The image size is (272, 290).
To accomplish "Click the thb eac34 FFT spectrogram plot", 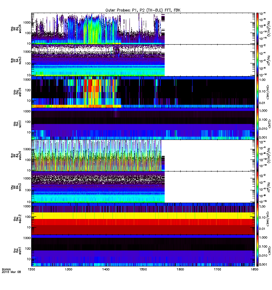I will [x=143, y=29].
